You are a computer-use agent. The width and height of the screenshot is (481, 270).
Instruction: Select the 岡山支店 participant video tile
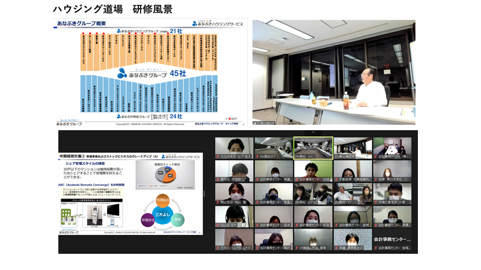[x=233, y=193]
